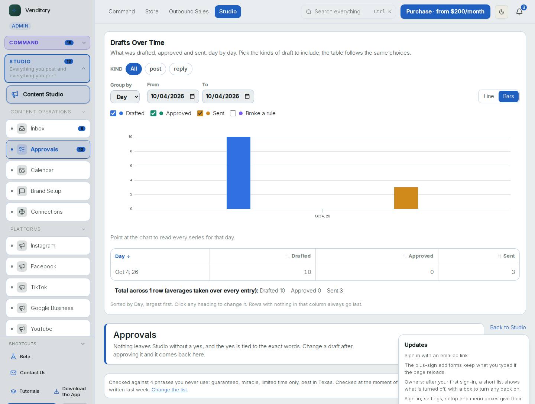The height and width of the screenshot is (404, 535).
Task: Click the Google Business megaphone icon
Action: pos(22,308)
